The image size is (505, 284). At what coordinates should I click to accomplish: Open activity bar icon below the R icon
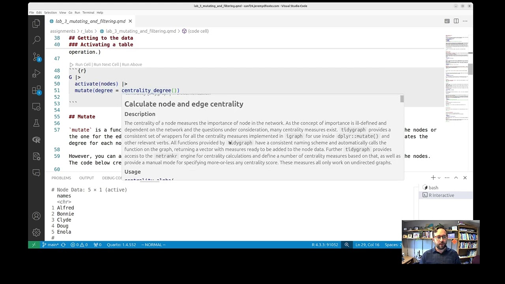pyautogui.click(x=36, y=156)
